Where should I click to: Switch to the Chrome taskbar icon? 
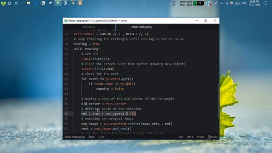tap(73, 3)
